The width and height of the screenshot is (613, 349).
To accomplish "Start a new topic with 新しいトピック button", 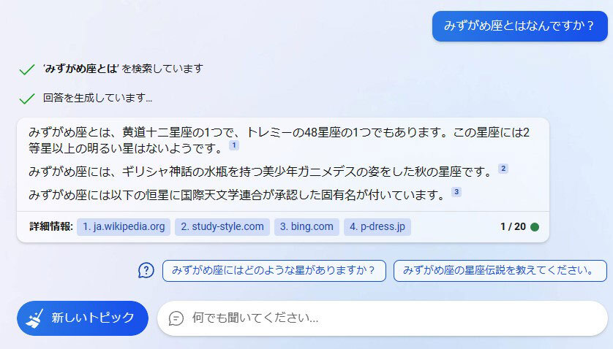I will tap(83, 318).
